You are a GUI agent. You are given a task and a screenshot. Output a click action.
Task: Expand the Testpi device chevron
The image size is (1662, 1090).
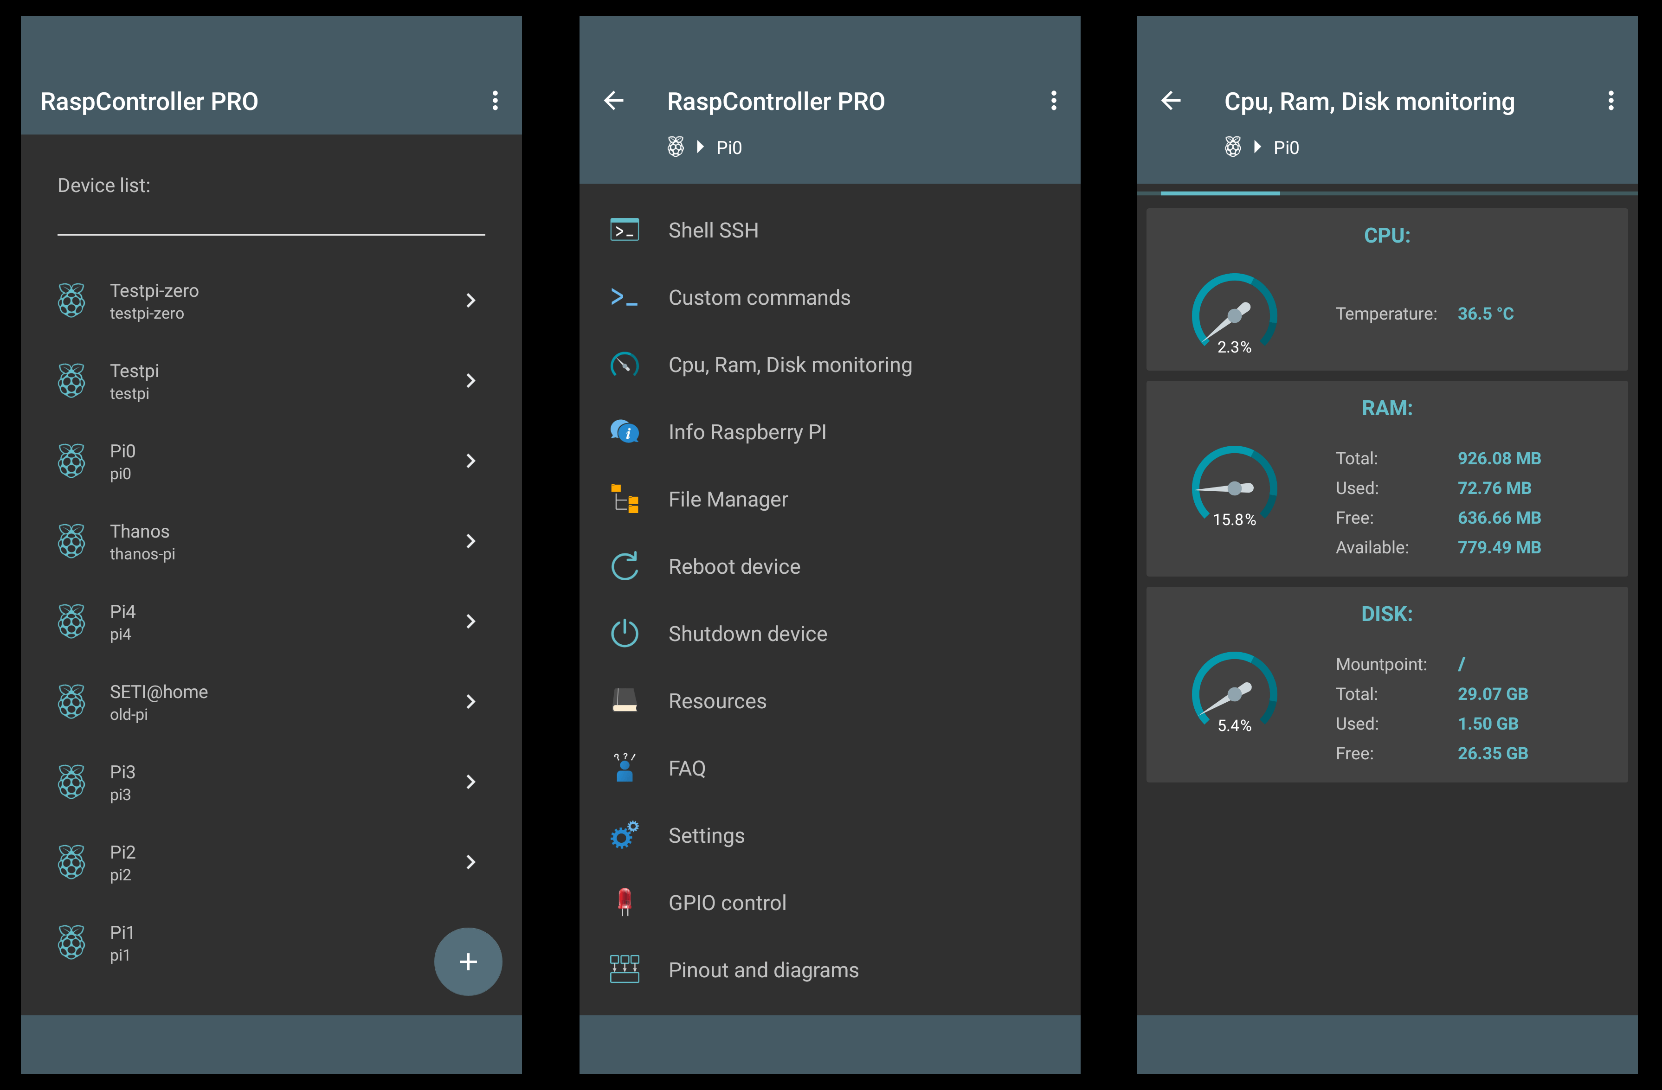470,380
